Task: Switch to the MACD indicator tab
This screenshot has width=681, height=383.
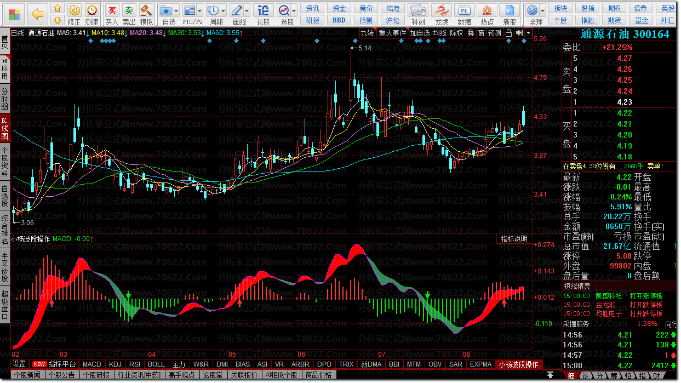Action: (91, 364)
